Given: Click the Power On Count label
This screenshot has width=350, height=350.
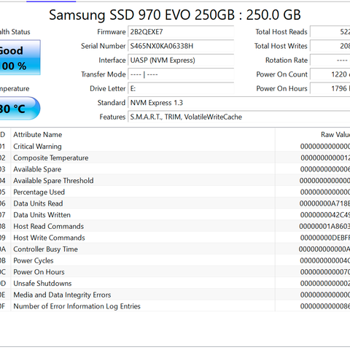Looking at the screenshot, I should click(x=282, y=74).
